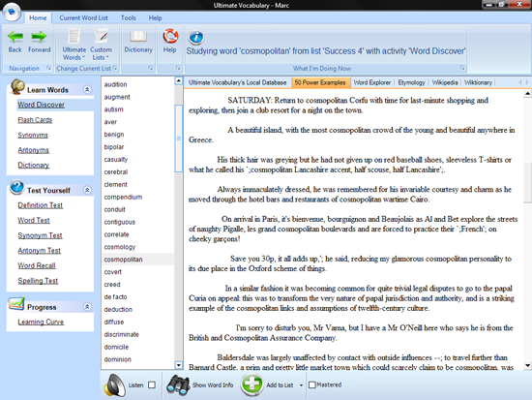The height and width of the screenshot is (400, 532).
Task: Open the Dictionary book icon in ribbon
Action: (138, 37)
